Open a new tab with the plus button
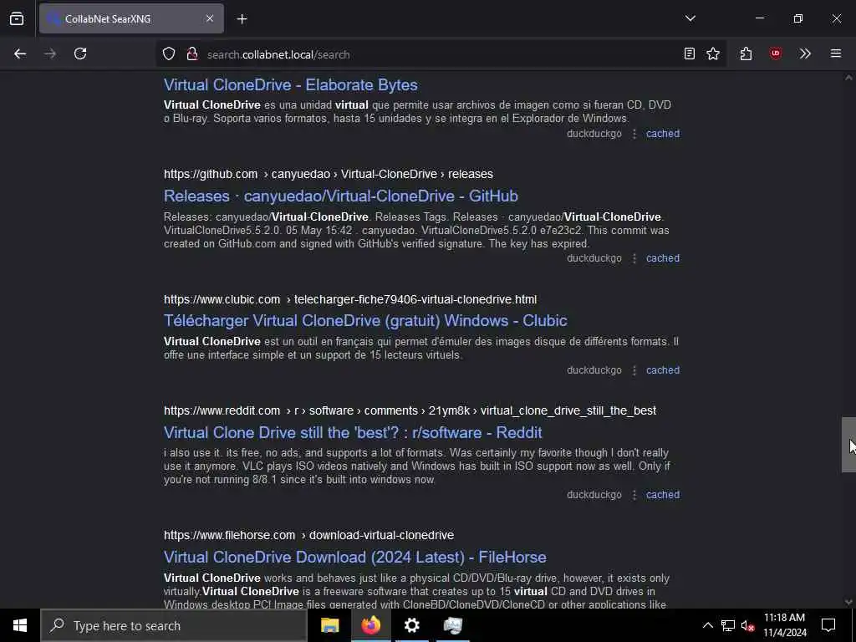Image resolution: width=856 pixels, height=642 pixels. (x=242, y=19)
